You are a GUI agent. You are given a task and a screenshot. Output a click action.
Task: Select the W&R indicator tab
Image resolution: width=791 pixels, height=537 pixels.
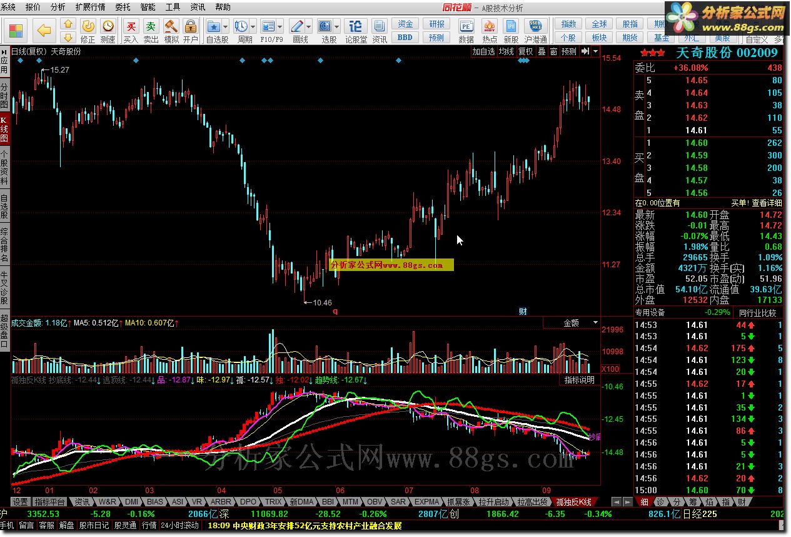(x=108, y=502)
